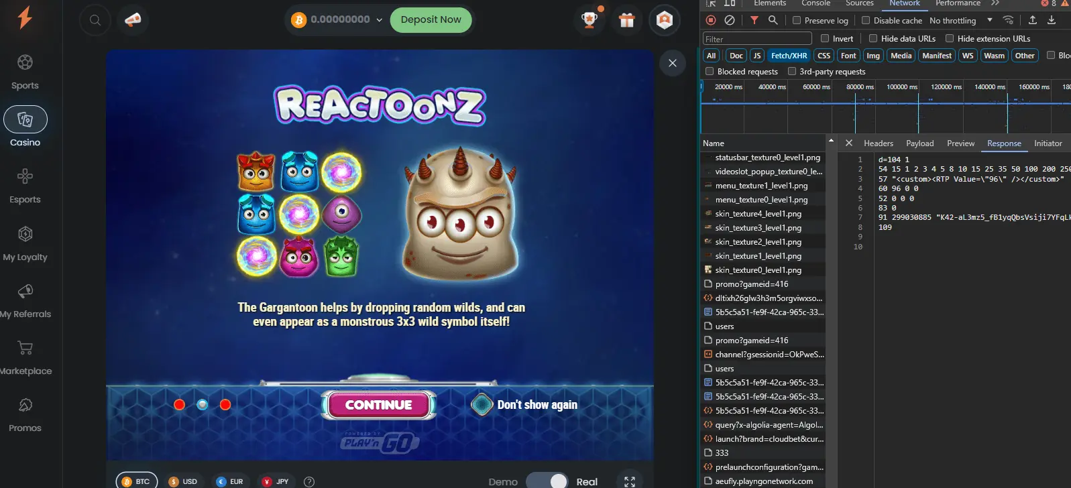Viewport: 1071px width, 488px height.
Task: Select the EUR currency chip
Action: 229,481
